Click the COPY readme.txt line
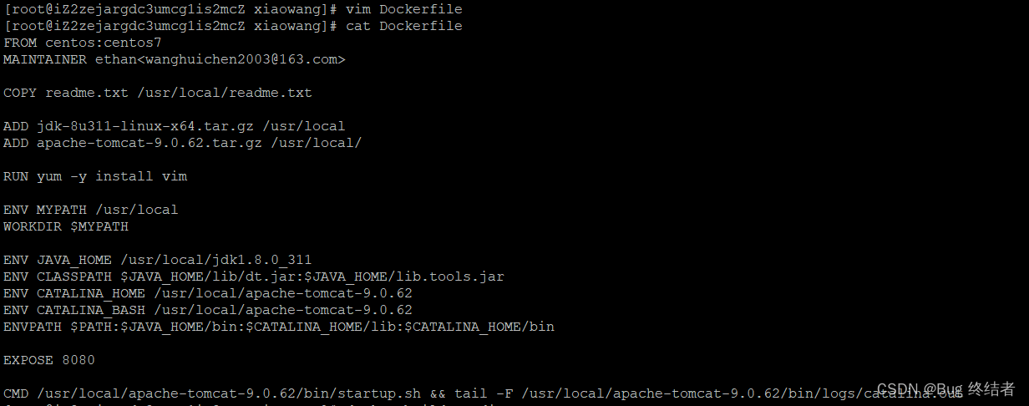Image resolution: width=1029 pixels, height=406 pixels. pyautogui.click(x=158, y=93)
